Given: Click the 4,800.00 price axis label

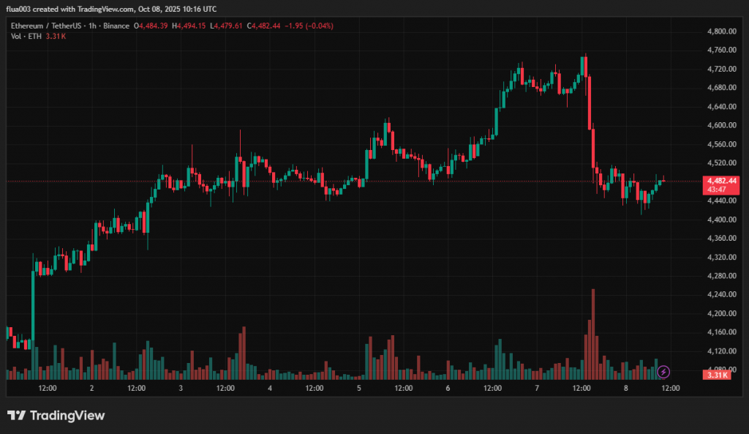Looking at the screenshot, I should pos(720,31).
